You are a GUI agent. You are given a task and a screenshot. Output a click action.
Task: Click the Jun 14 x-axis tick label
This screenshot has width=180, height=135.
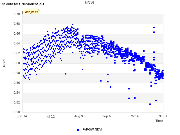[22, 116]
